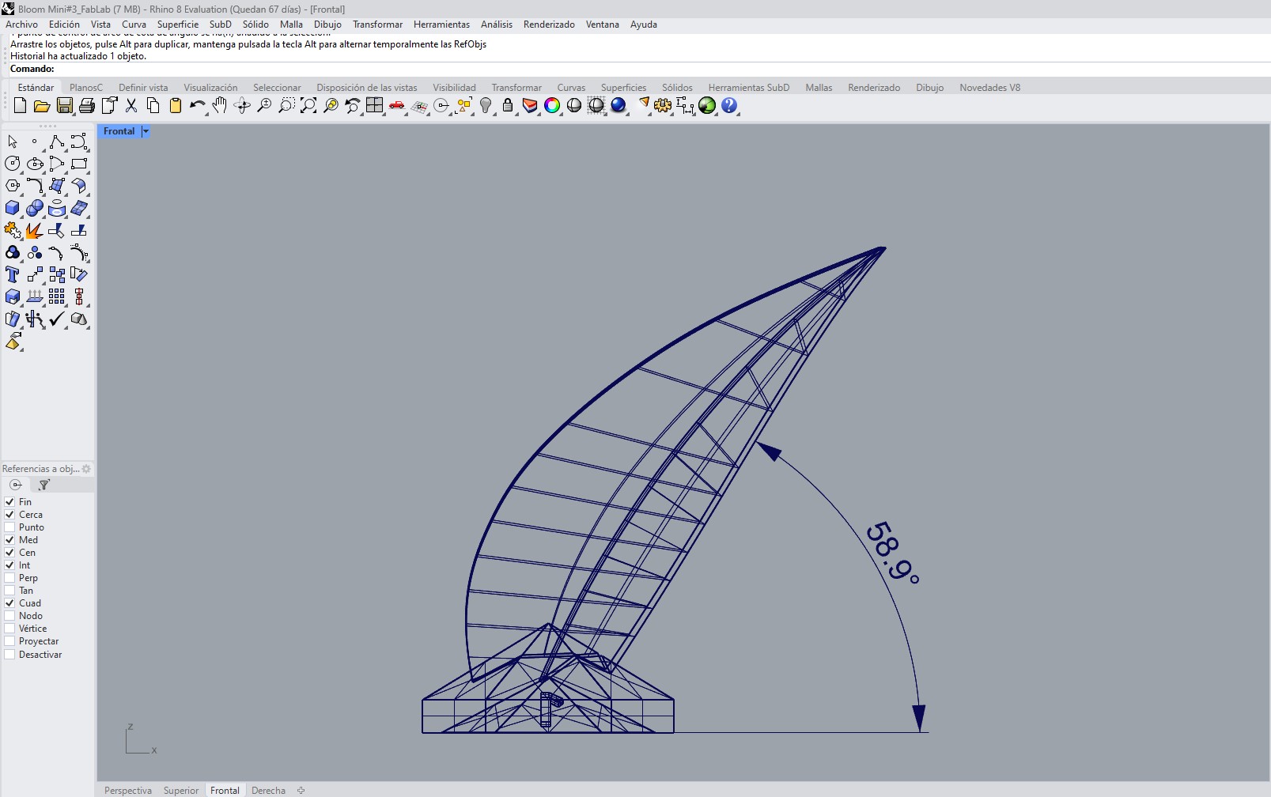Open a file using the folder icon
This screenshot has height=797, width=1271.
42,106
